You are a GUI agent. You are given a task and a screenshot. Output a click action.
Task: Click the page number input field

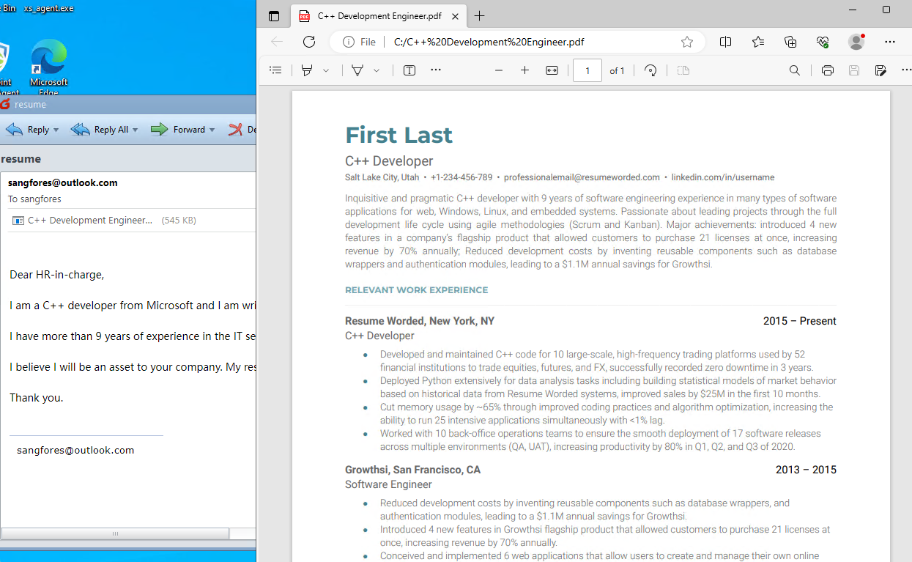coord(587,70)
